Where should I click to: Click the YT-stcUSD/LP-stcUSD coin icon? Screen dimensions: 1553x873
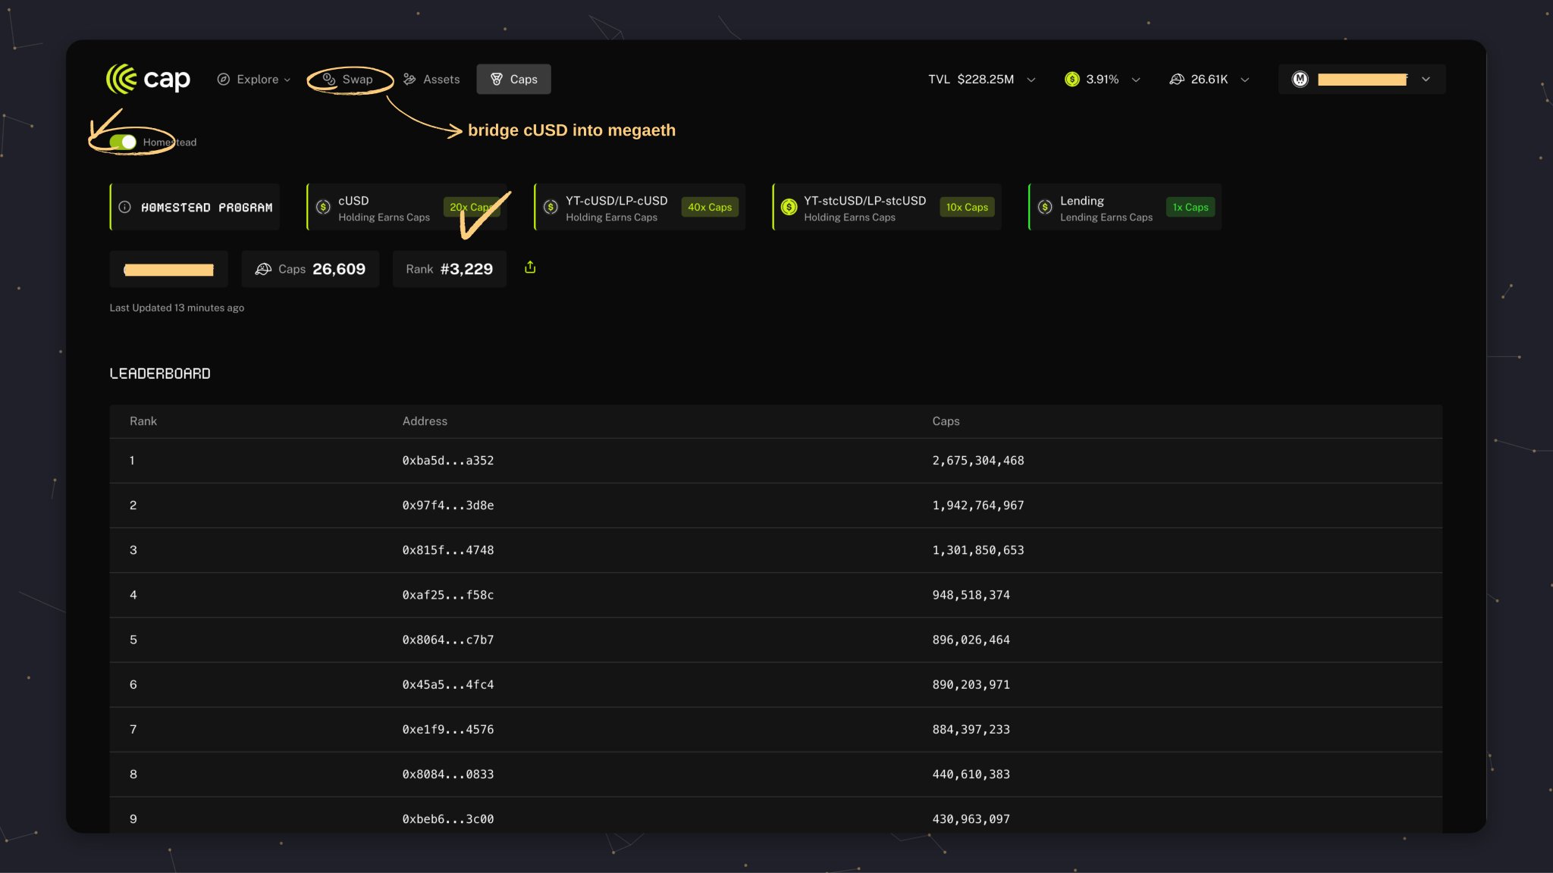[x=789, y=207]
